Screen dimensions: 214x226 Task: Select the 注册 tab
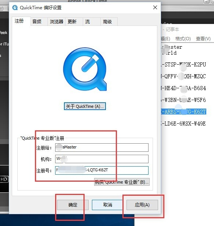coord(21,21)
